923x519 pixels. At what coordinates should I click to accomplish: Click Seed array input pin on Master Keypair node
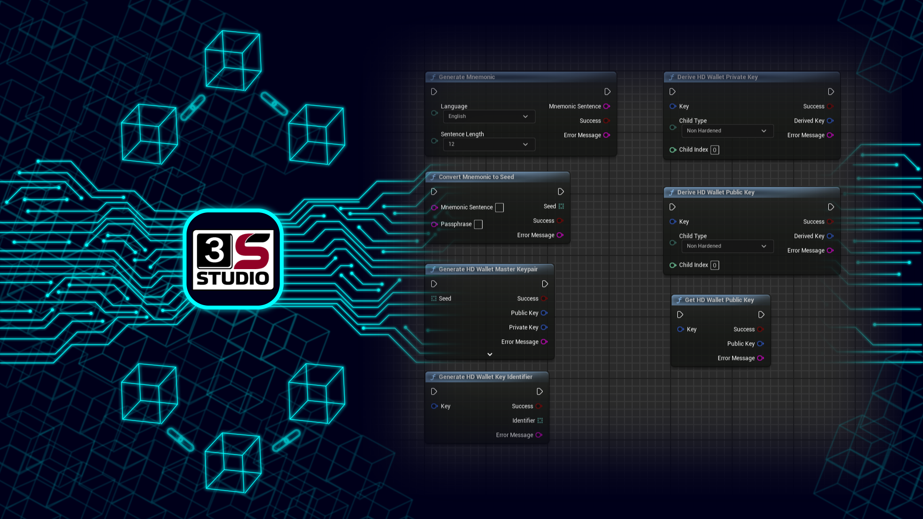coord(434,298)
